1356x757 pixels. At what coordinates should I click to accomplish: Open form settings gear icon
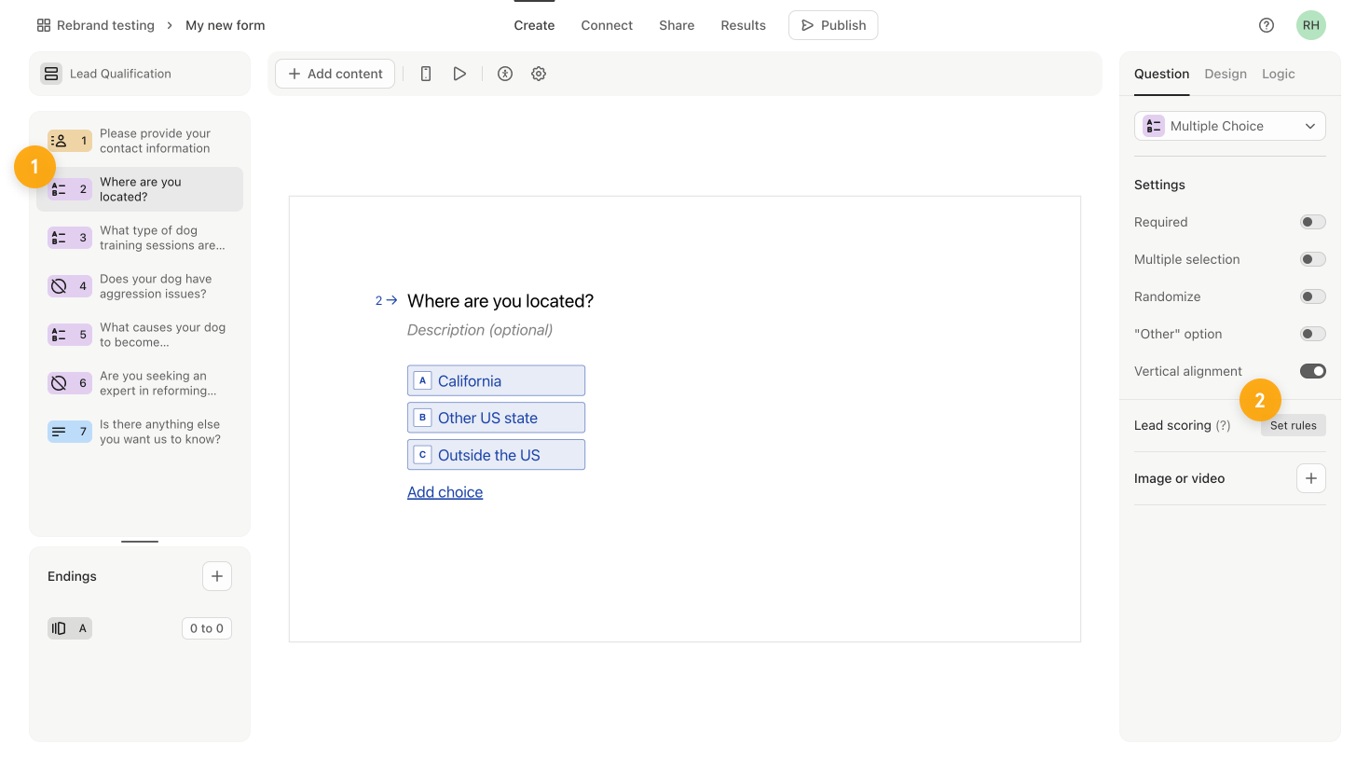pos(539,74)
